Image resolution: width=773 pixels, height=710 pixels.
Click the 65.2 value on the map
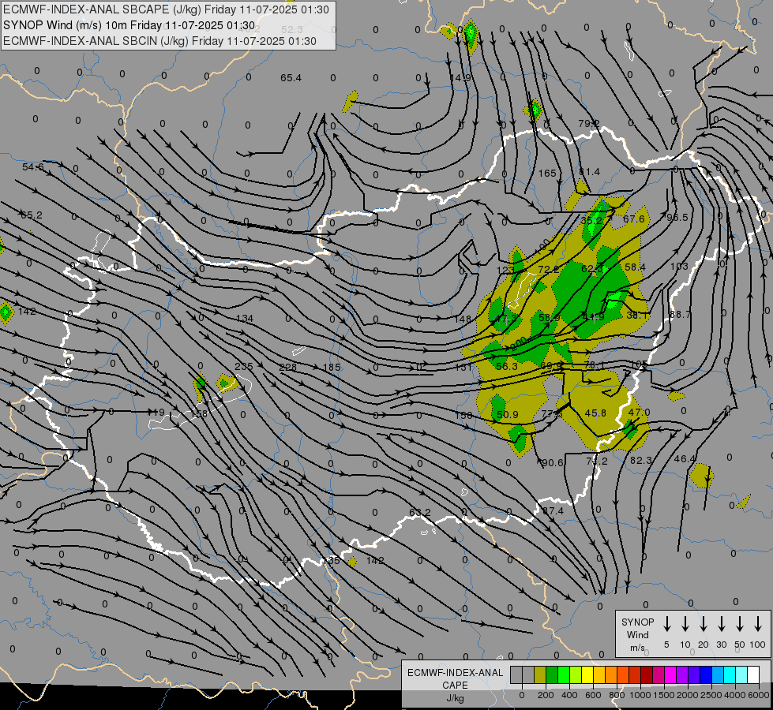point(31,215)
